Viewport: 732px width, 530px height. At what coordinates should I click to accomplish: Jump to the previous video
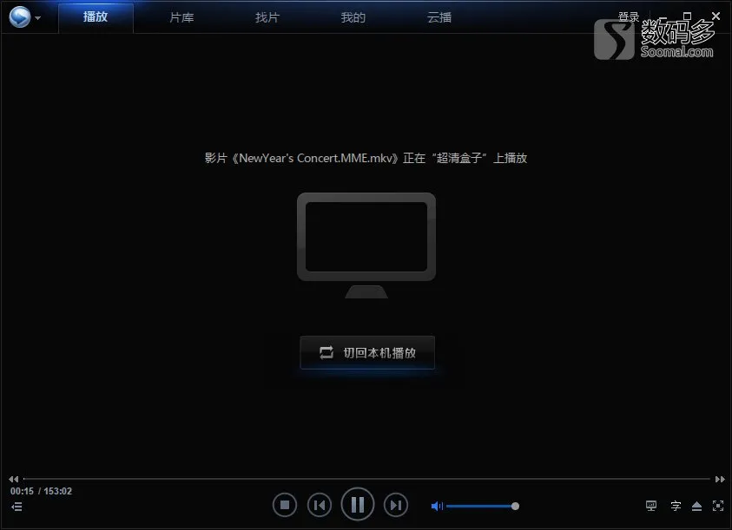coord(320,505)
